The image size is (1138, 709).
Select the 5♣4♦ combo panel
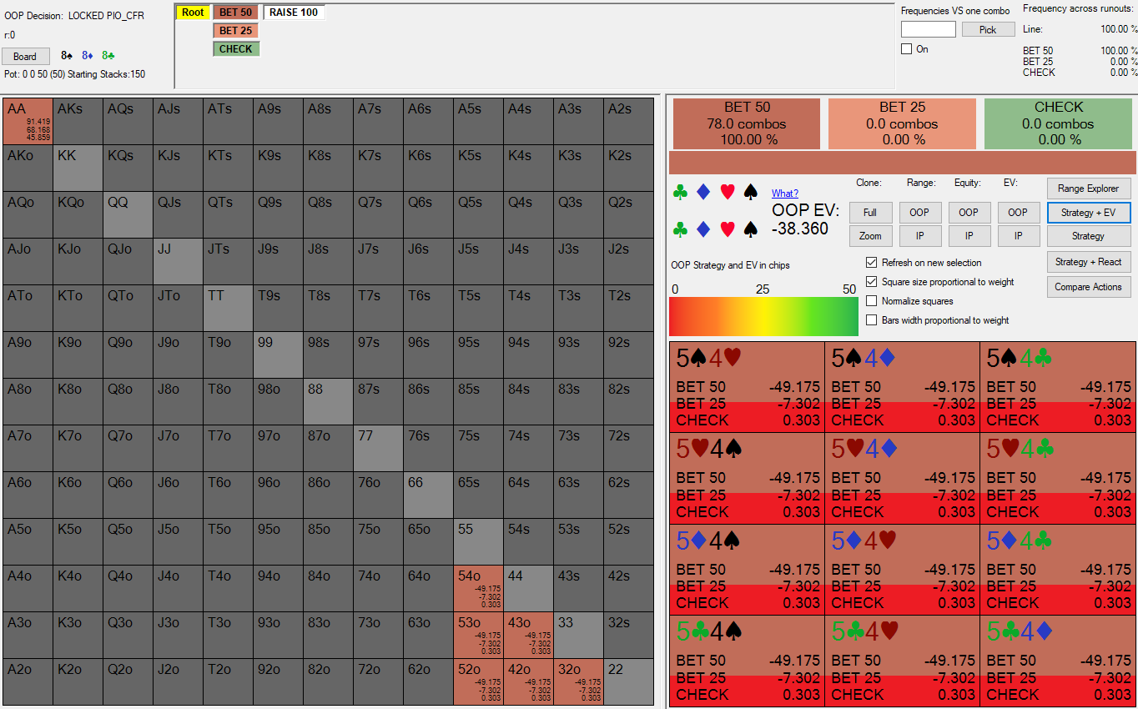[x=1058, y=661]
